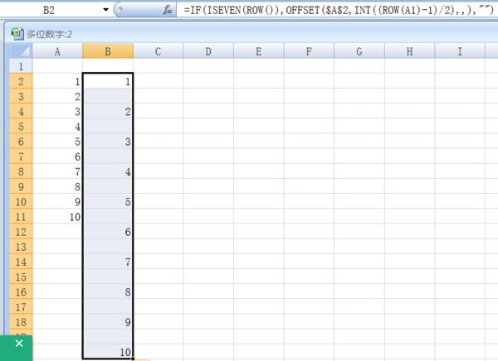Click cell A10 containing 9
498x361 pixels.
coord(57,201)
